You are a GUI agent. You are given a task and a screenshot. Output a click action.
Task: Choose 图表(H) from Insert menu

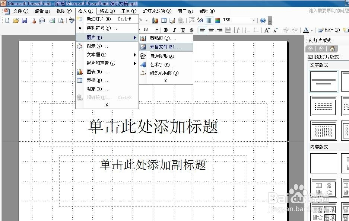107,72
